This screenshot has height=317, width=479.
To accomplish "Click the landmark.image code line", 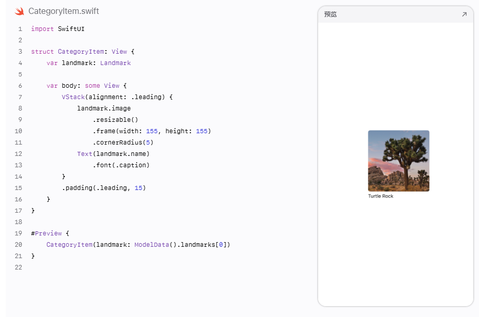I will (104, 108).
